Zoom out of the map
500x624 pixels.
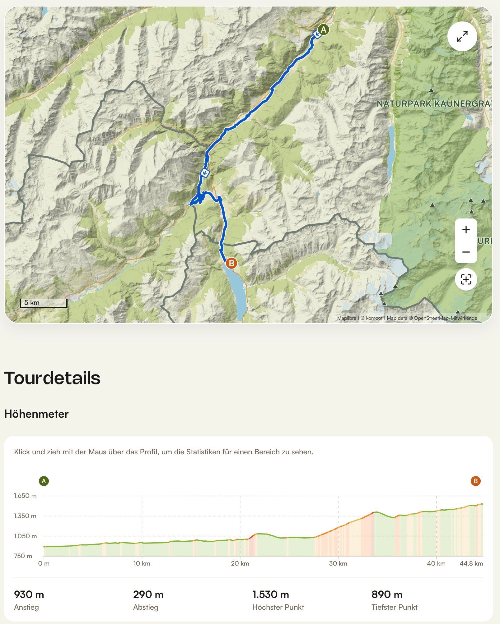466,252
